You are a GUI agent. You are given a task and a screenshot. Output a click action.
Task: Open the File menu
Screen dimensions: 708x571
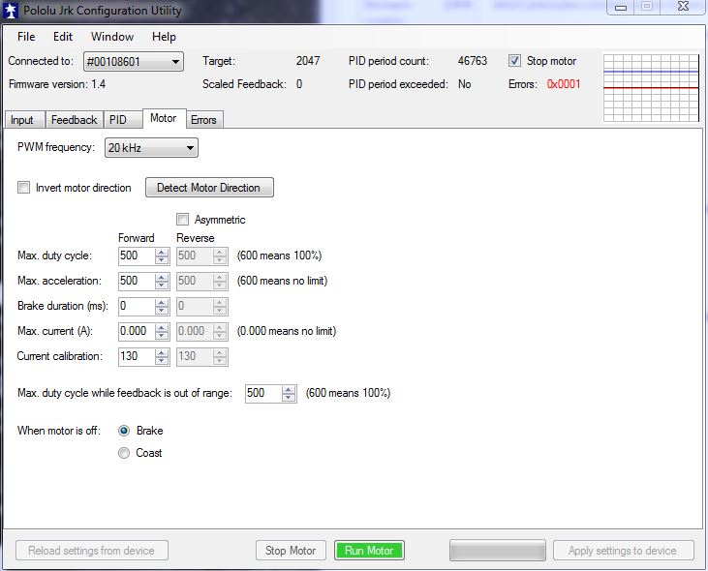click(x=26, y=37)
